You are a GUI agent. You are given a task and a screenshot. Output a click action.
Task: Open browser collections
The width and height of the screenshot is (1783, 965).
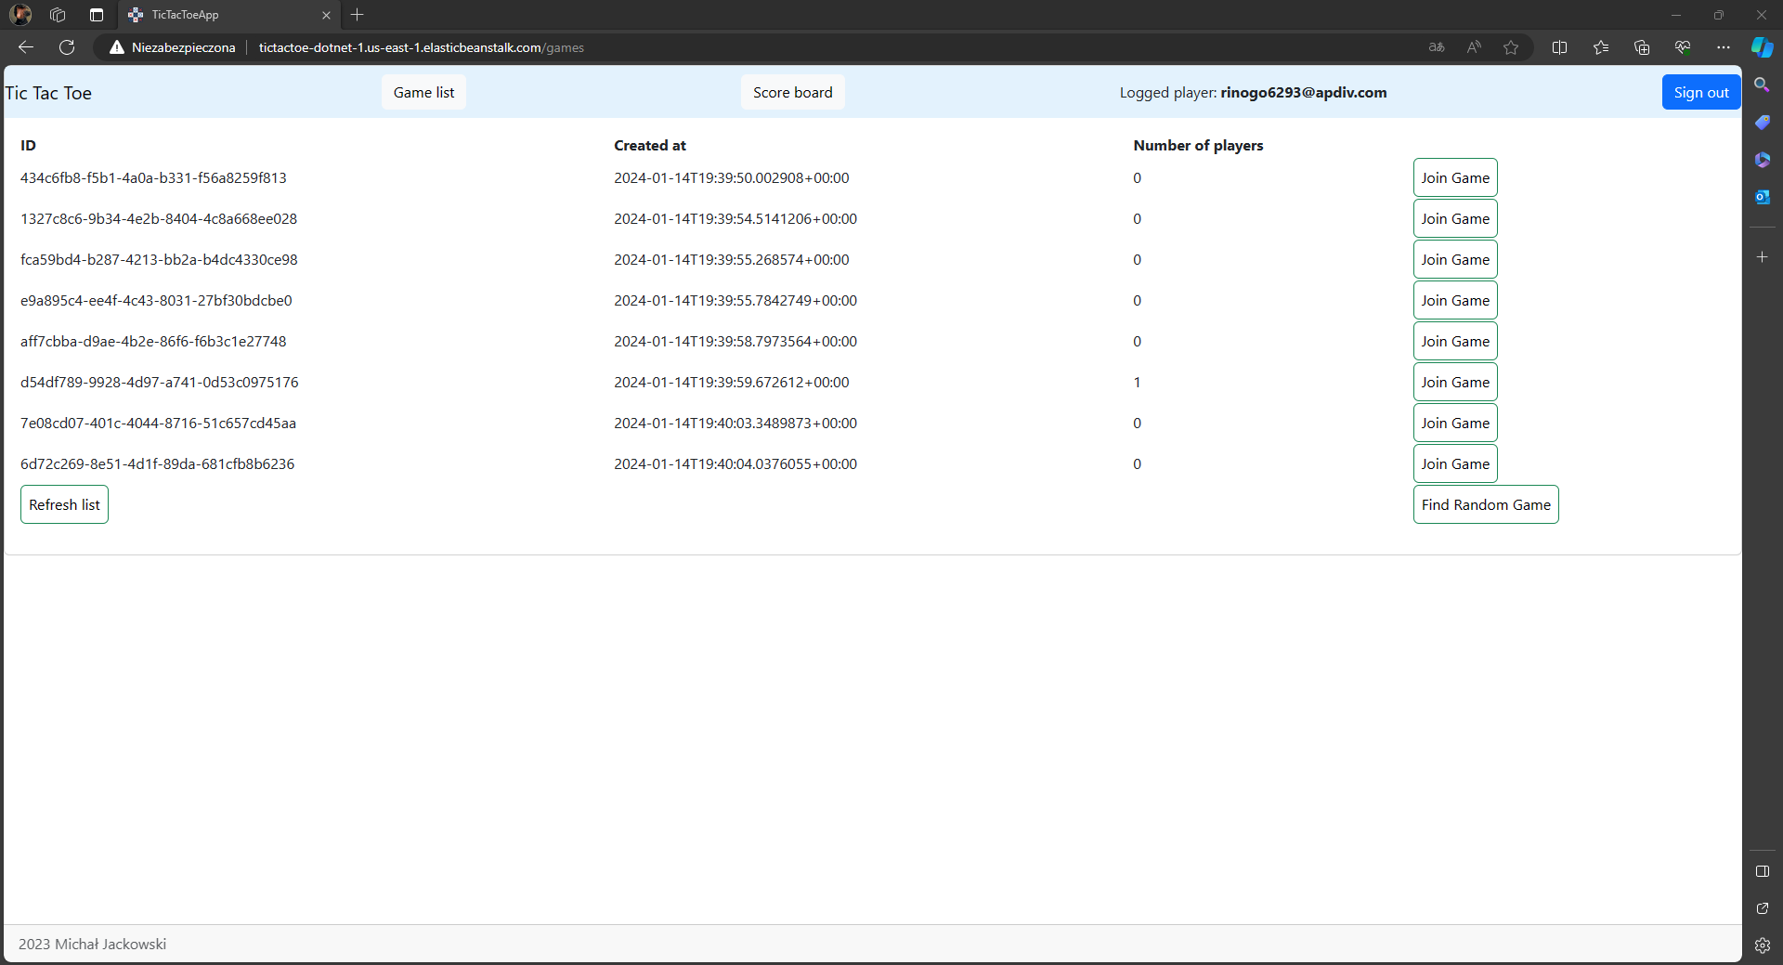pos(1642,47)
